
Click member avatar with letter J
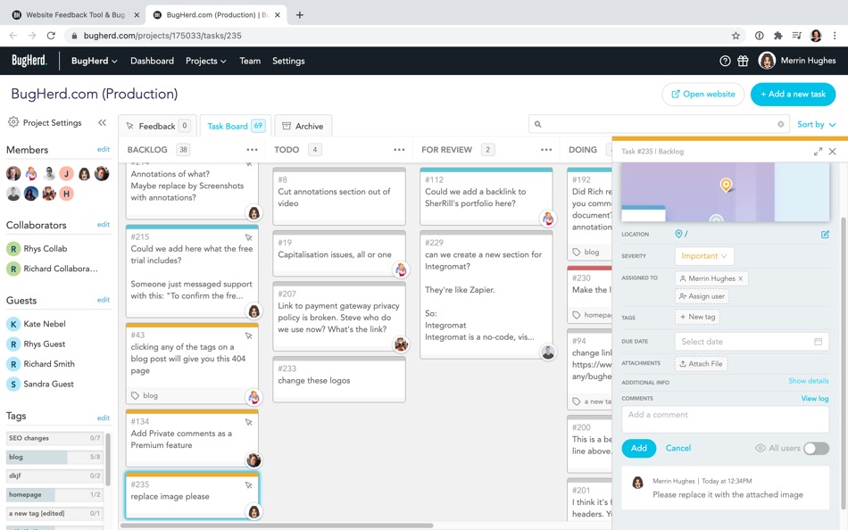point(67,174)
